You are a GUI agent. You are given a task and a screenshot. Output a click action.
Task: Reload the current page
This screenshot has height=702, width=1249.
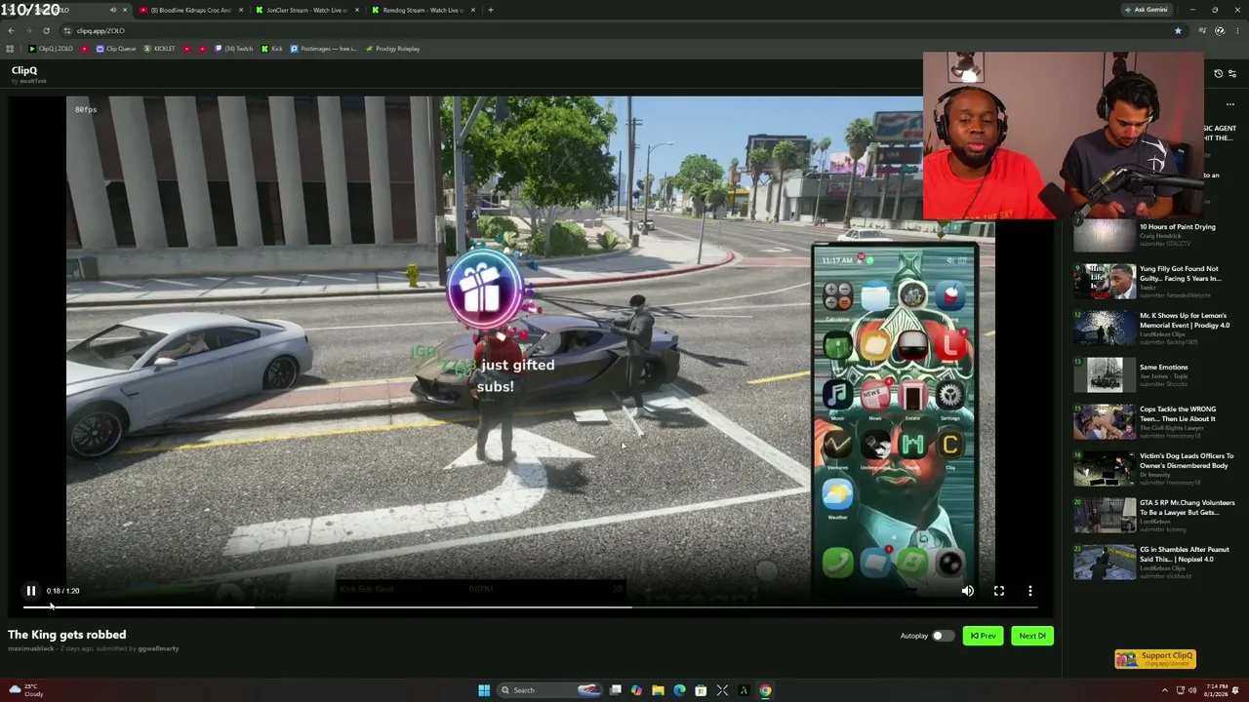click(x=46, y=30)
